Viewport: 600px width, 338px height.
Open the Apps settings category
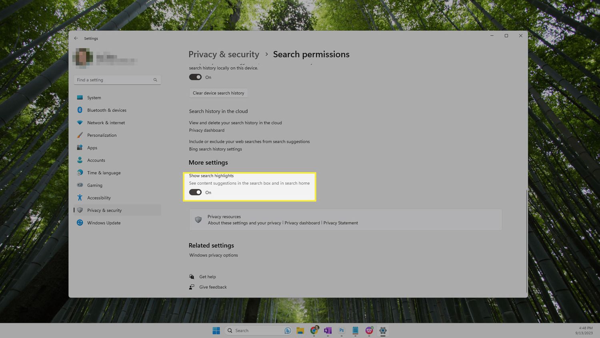tap(92, 148)
